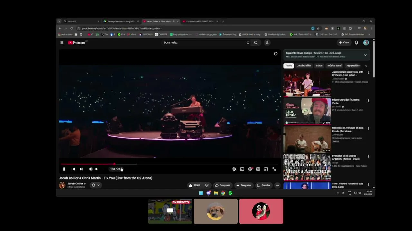Show more filter chips with the right arrow
The height and width of the screenshot is (231, 412).
(366, 66)
